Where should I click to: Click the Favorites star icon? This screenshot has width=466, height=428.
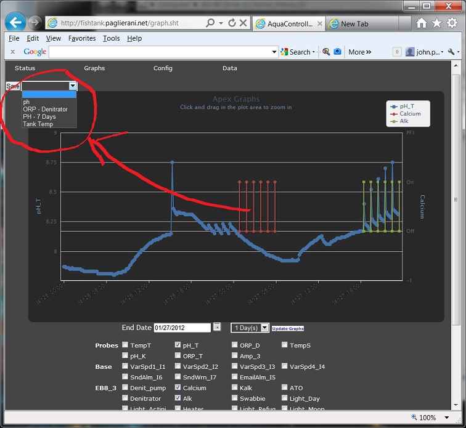tap(436, 23)
